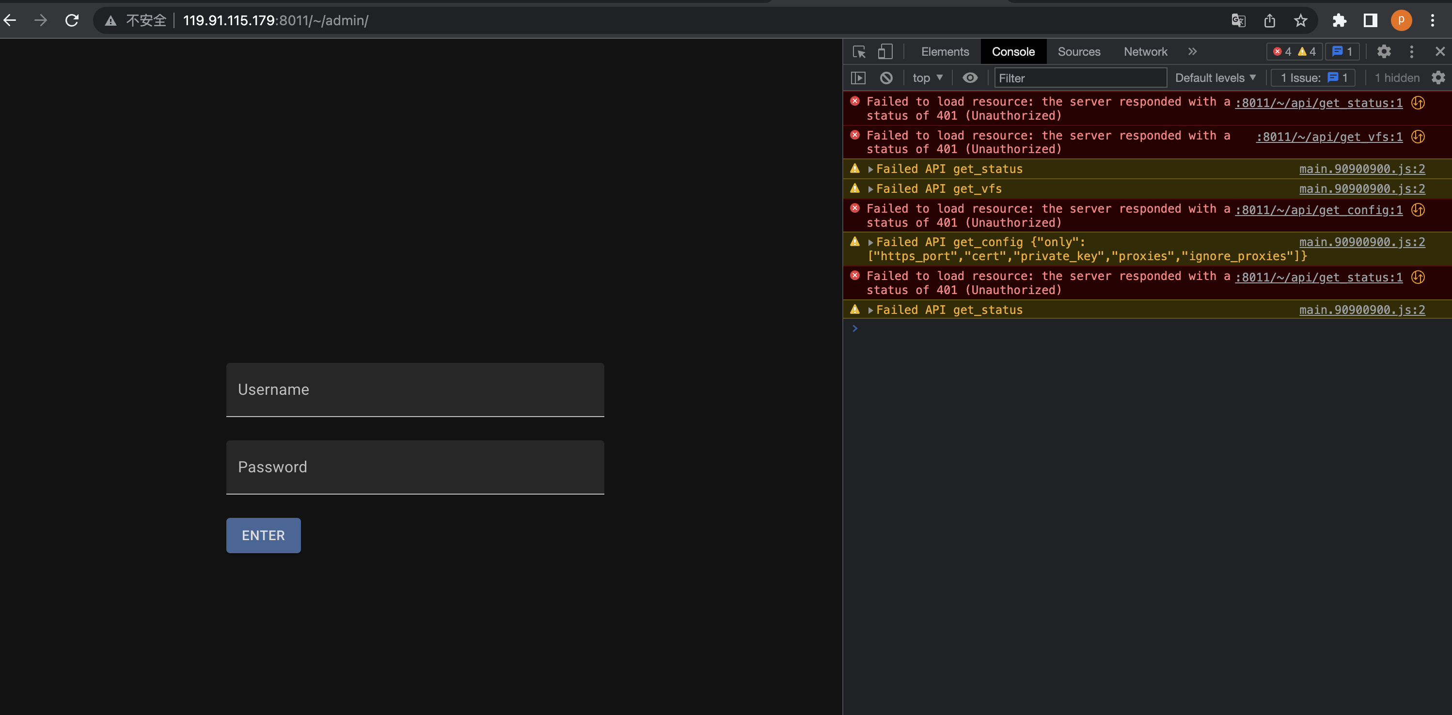Open the top frame context dropdown
The height and width of the screenshot is (715, 1452).
pyautogui.click(x=927, y=78)
